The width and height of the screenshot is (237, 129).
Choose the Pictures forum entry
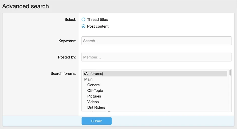[94, 96]
